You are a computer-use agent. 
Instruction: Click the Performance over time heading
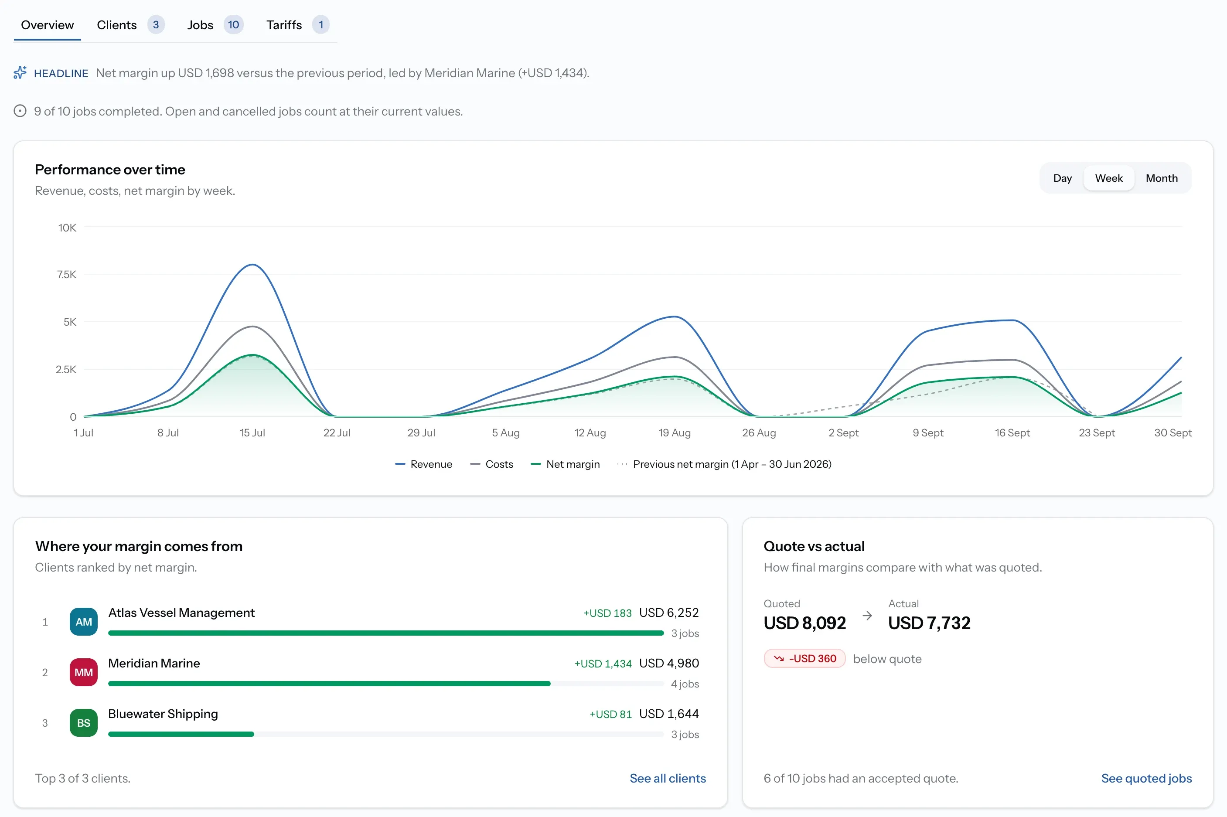click(110, 170)
